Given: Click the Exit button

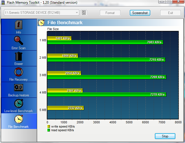Looking at the screenshot, I should click(170, 13).
